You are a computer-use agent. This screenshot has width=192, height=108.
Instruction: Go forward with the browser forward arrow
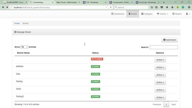[x=7, y=7]
